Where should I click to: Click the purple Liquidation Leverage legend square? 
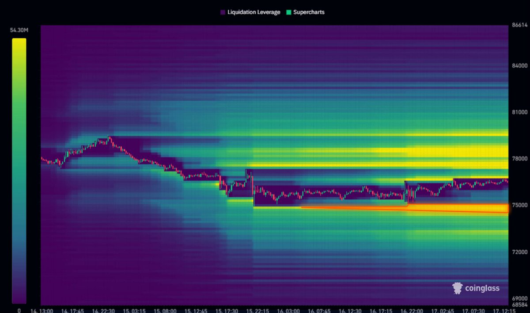(223, 12)
